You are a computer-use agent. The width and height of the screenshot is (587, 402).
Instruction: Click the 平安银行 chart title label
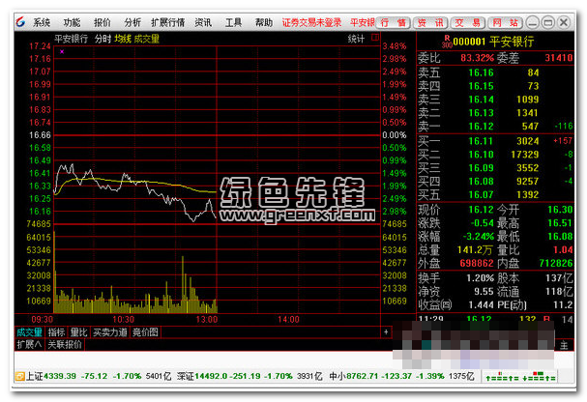click(72, 39)
